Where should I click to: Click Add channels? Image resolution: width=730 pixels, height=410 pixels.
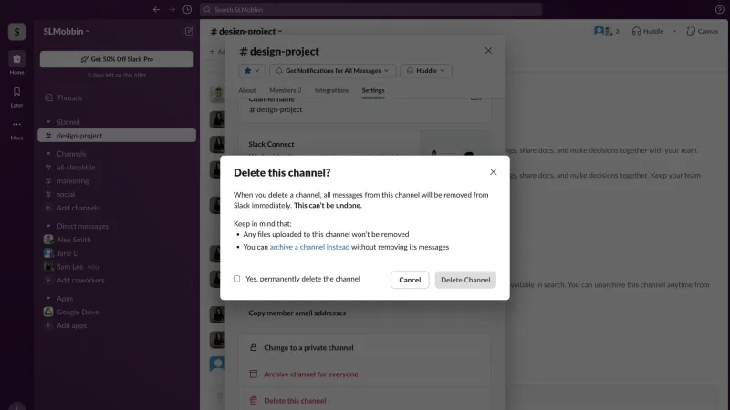[78, 208]
